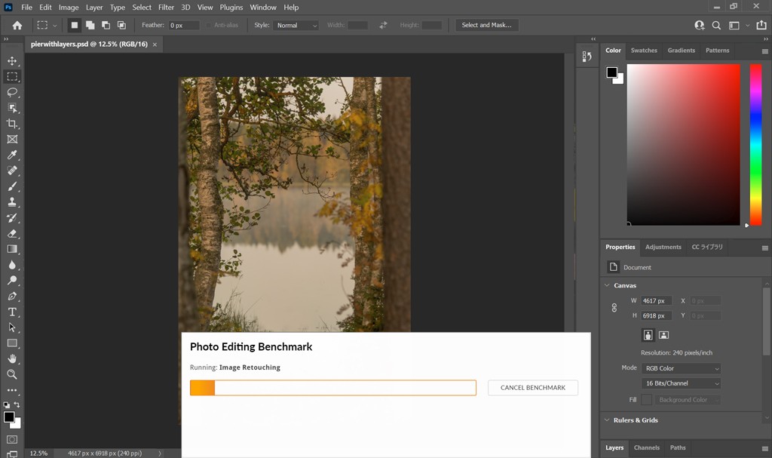Activate the Hand tool
Image resolution: width=772 pixels, height=458 pixels.
pos(12,358)
